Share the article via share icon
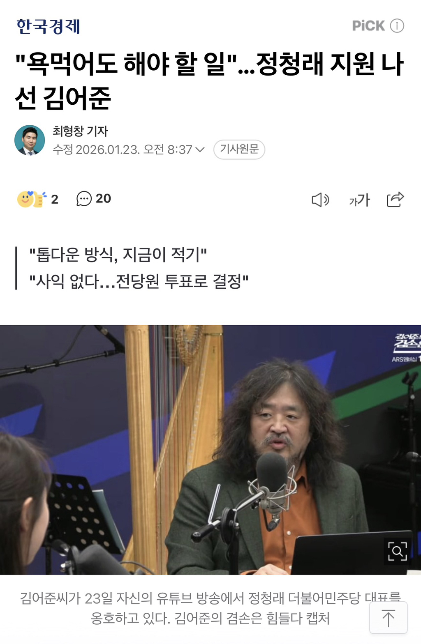The height and width of the screenshot is (644, 421). pyautogui.click(x=396, y=200)
